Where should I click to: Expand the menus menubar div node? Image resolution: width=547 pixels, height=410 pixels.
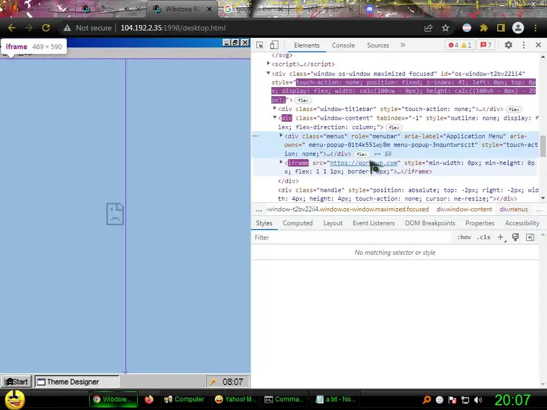click(x=281, y=135)
